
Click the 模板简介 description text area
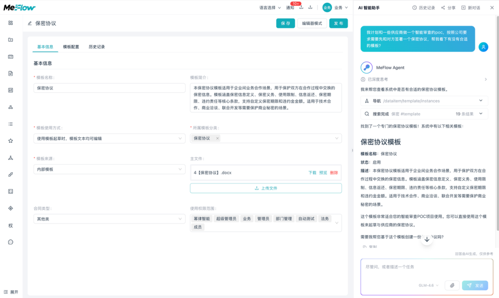[266, 98]
